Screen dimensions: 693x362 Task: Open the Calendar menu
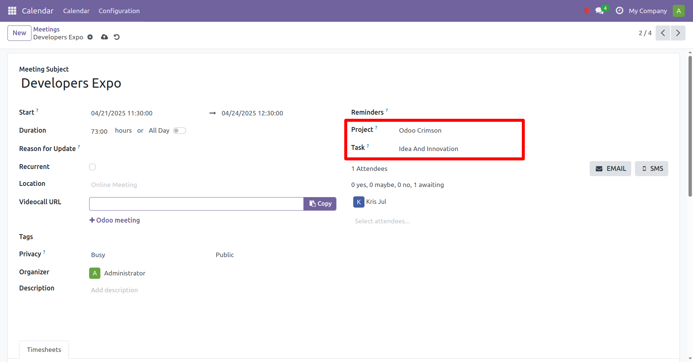[x=76, y=11]
